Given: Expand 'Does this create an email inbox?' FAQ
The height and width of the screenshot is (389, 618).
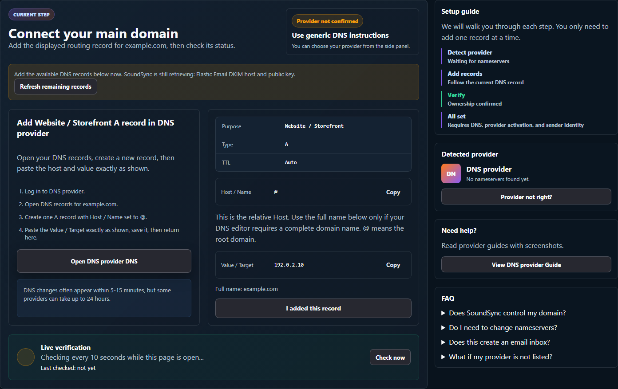Looking at the screenshot, I should (x=495, y=342).
